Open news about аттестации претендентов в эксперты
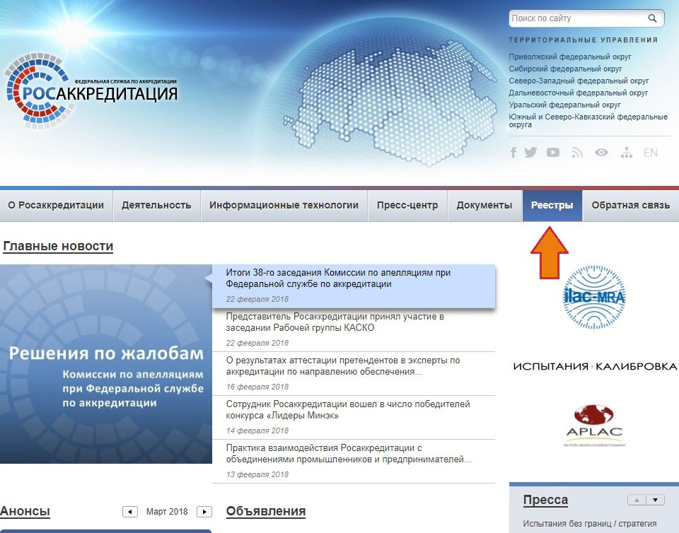 click(x=354, y=373)
